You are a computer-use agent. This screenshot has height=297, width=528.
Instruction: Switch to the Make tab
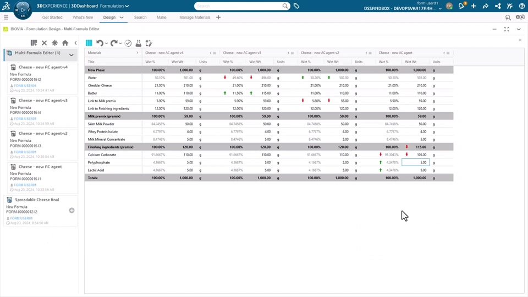point(162,18)
